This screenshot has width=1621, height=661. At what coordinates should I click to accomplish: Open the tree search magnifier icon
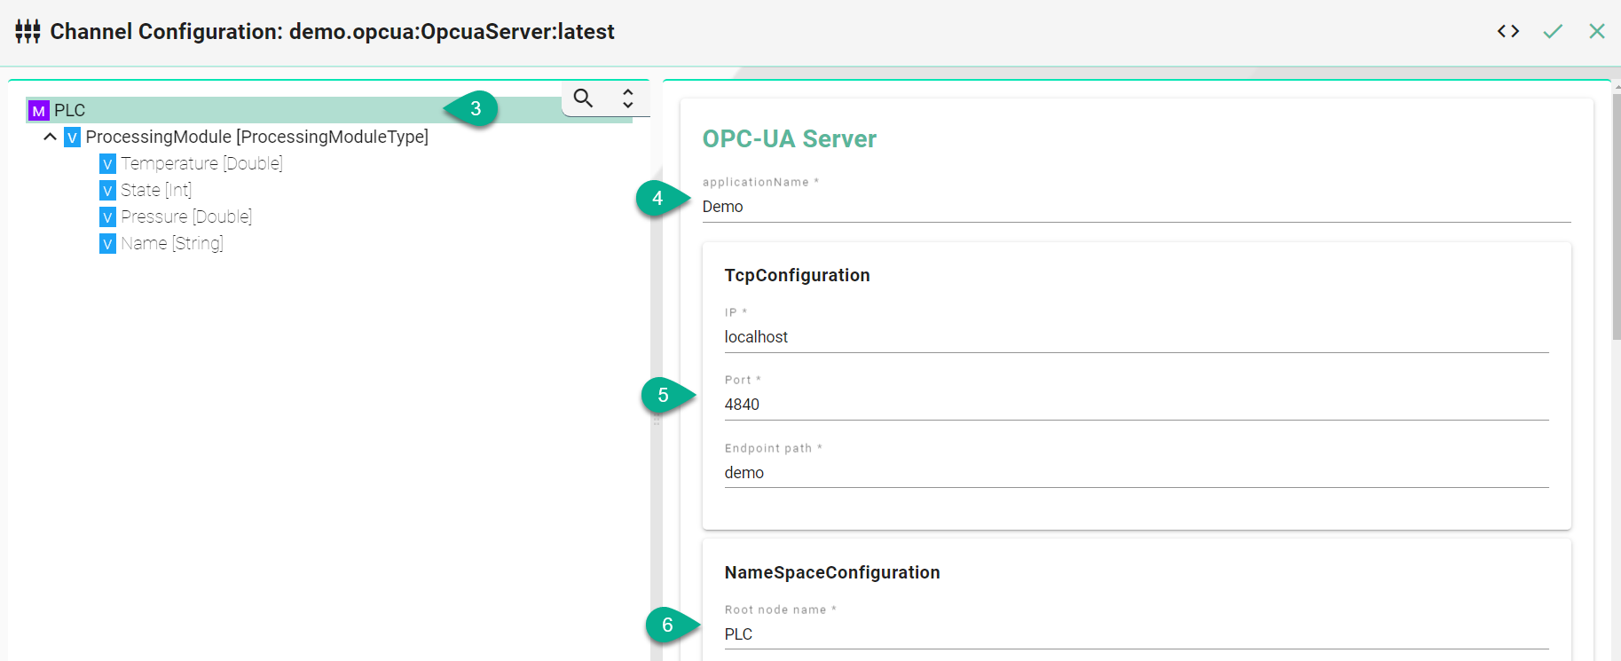click(583, 98)
